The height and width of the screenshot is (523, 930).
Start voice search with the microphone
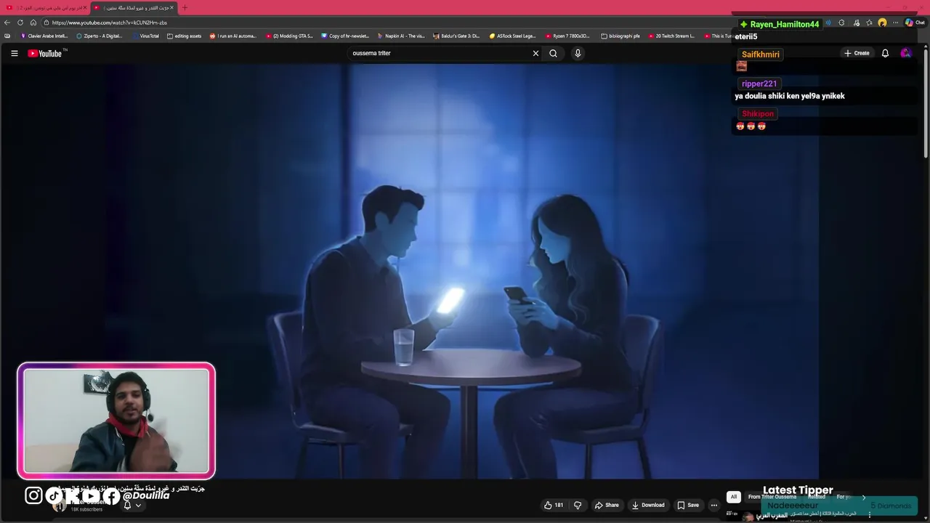578,53
